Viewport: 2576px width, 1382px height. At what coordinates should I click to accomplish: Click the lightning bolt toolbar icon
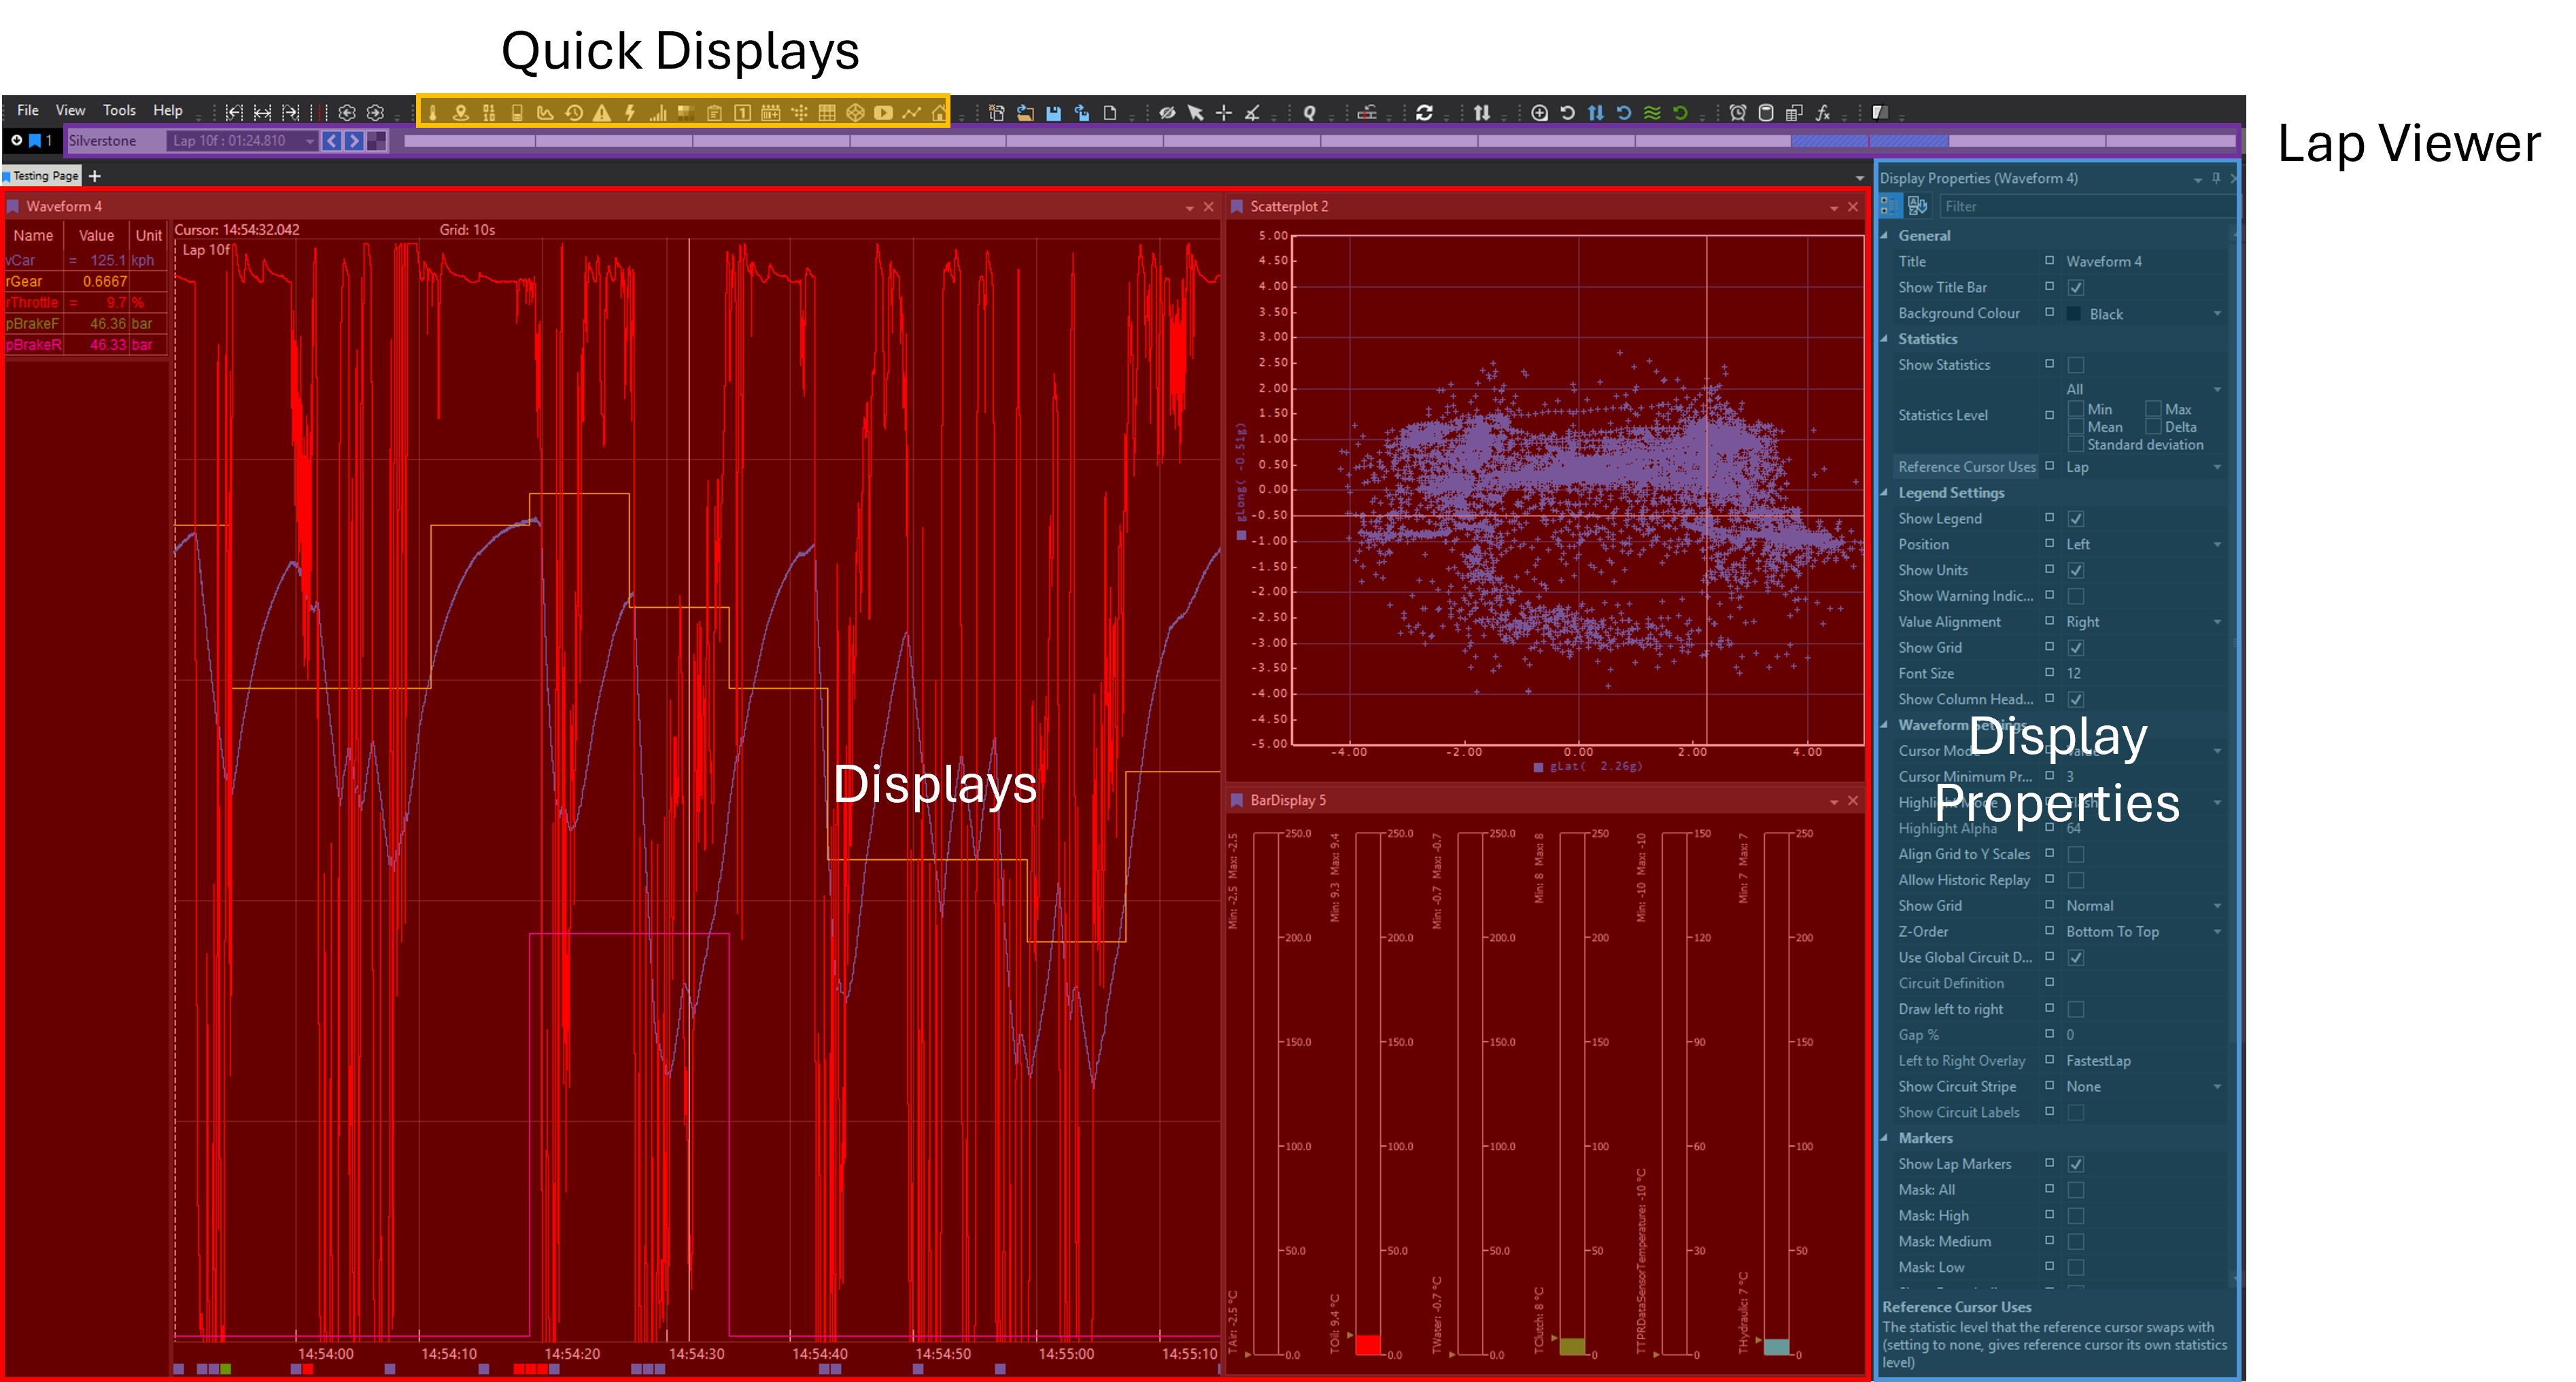(630, 113)
